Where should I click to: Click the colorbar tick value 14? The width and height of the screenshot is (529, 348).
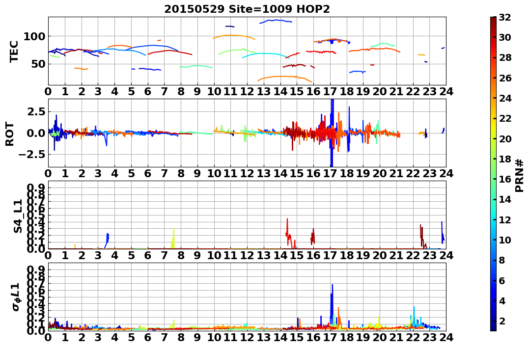(x=505, y=199)
